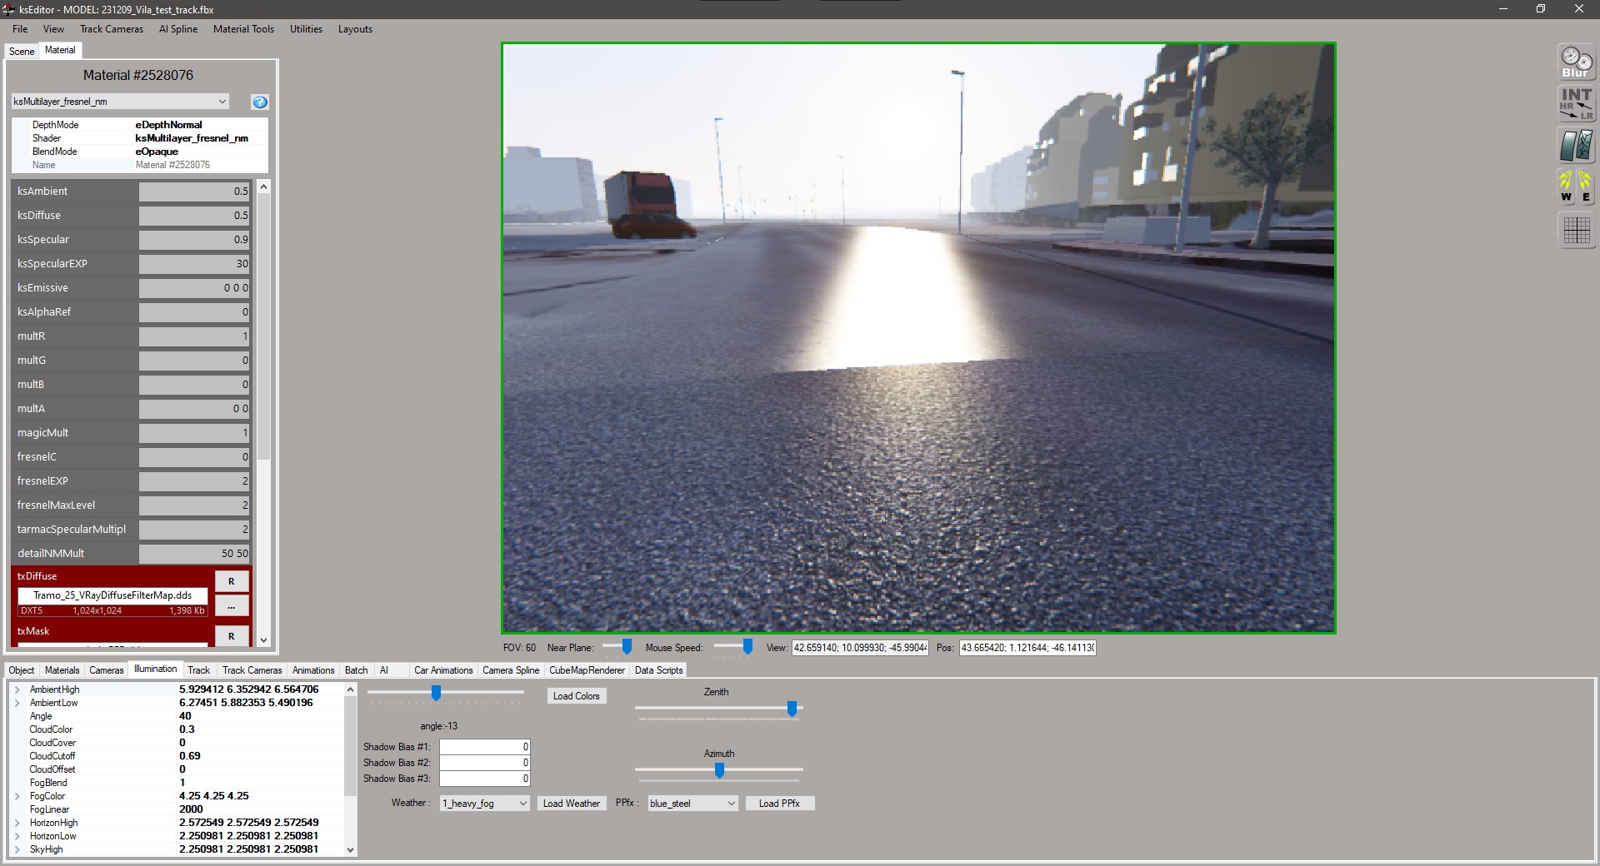Switch to the Materials tab
Screen dimensions: 1600x866
click(x=62, y=670)
